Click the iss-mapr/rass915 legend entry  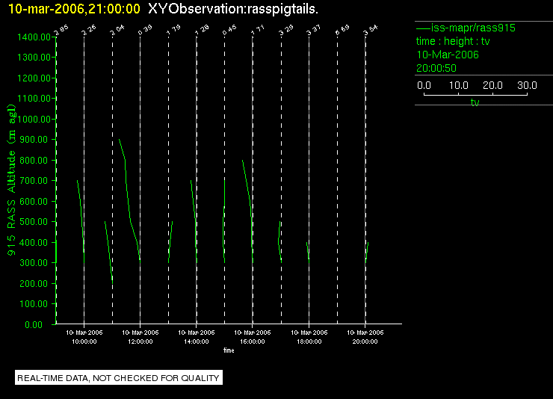466,28
